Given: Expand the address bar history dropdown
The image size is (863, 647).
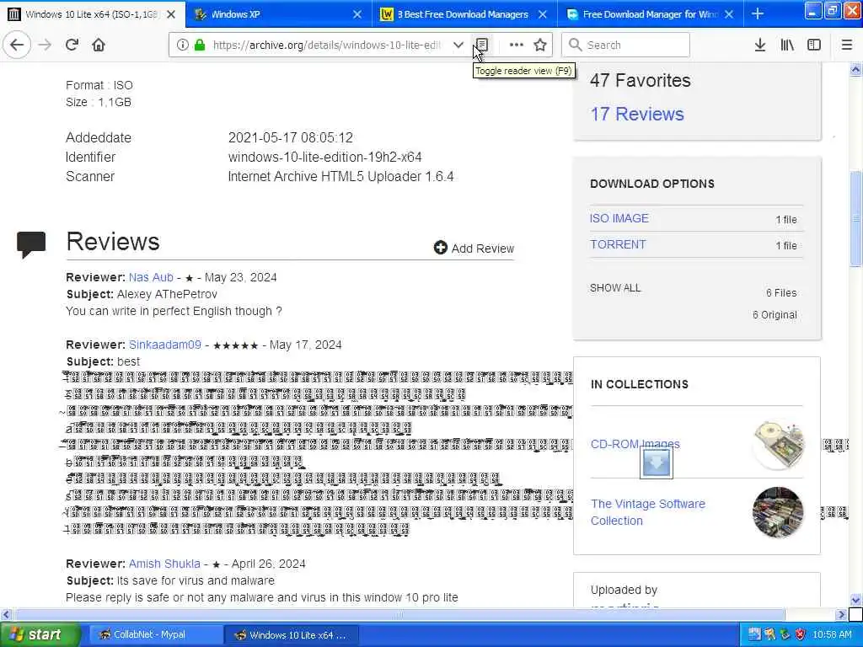Looking at the screenshot, I should (458, 45).
